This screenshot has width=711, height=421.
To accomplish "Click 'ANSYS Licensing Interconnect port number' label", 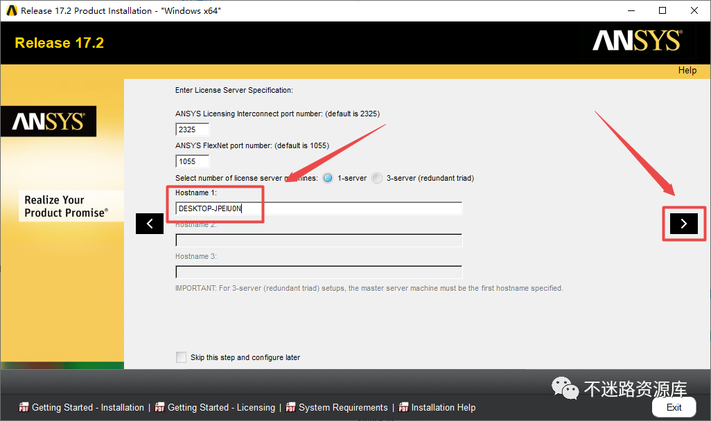I will pyautogui.click(x=277, y=114).
